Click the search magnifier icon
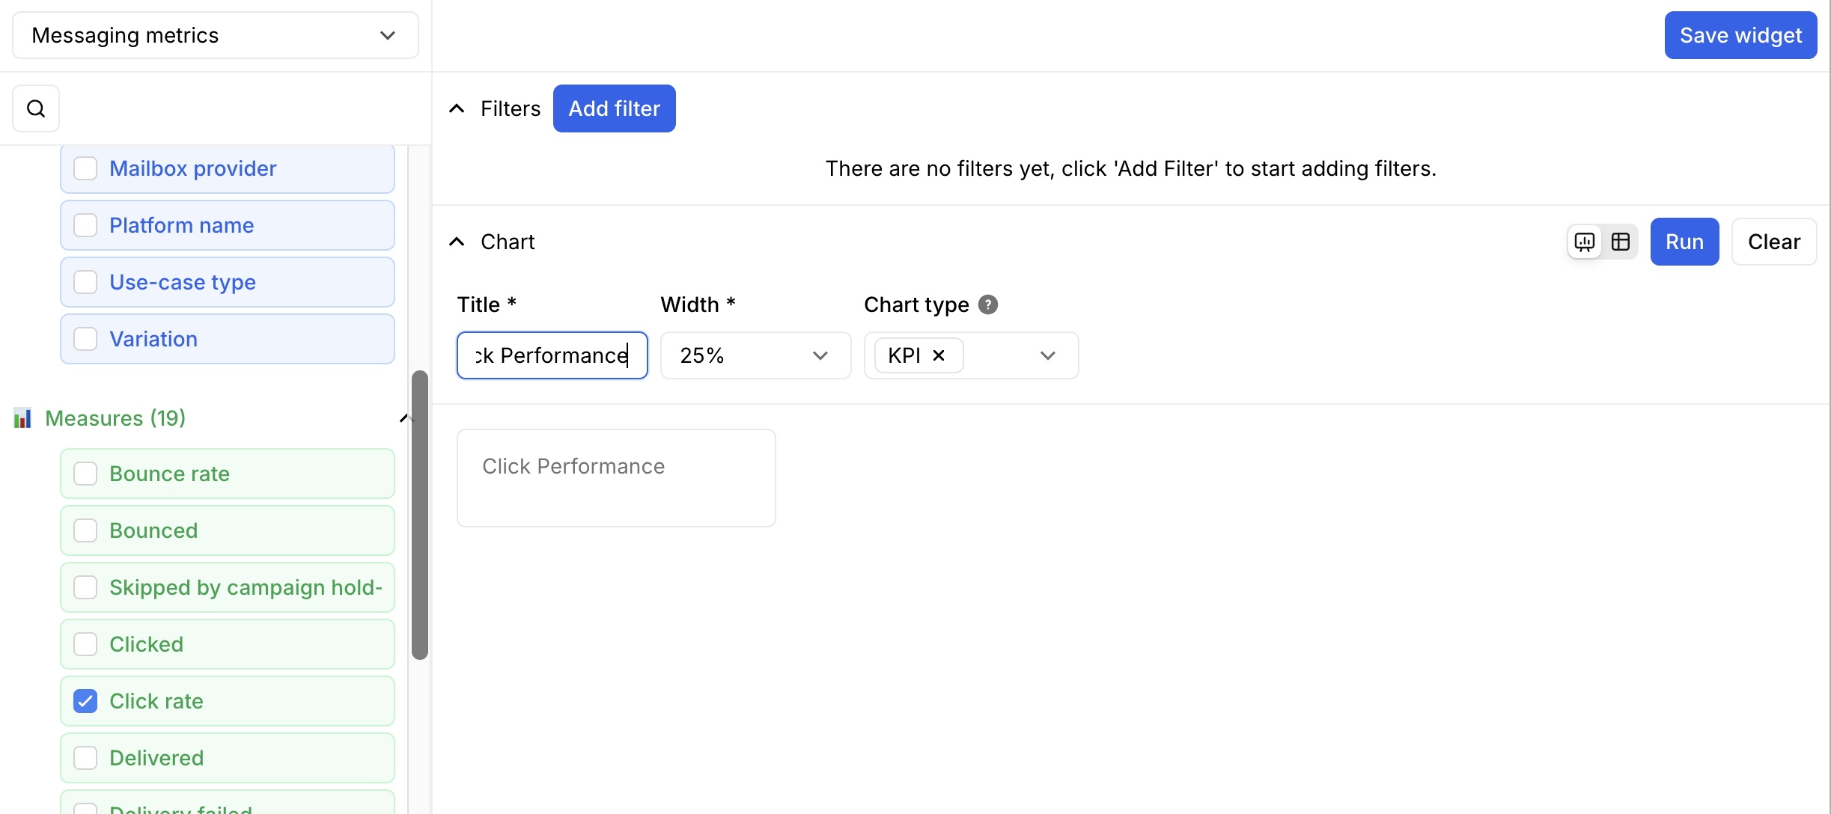 36,108
